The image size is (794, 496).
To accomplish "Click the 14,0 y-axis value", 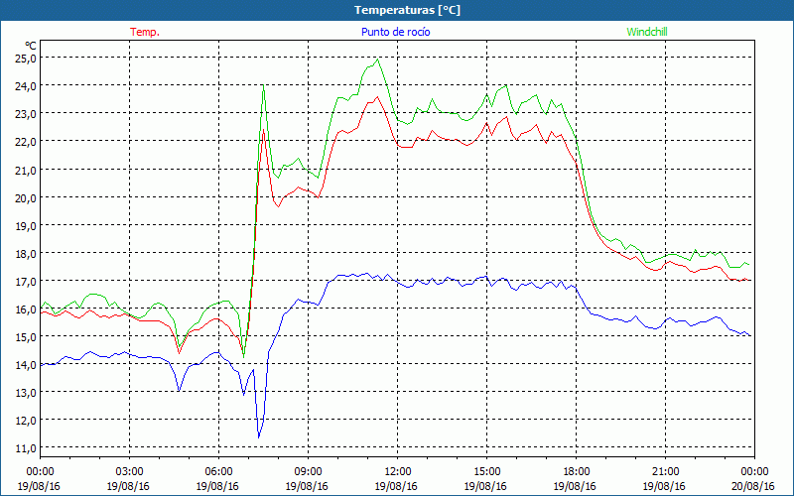I will point(26,365).
